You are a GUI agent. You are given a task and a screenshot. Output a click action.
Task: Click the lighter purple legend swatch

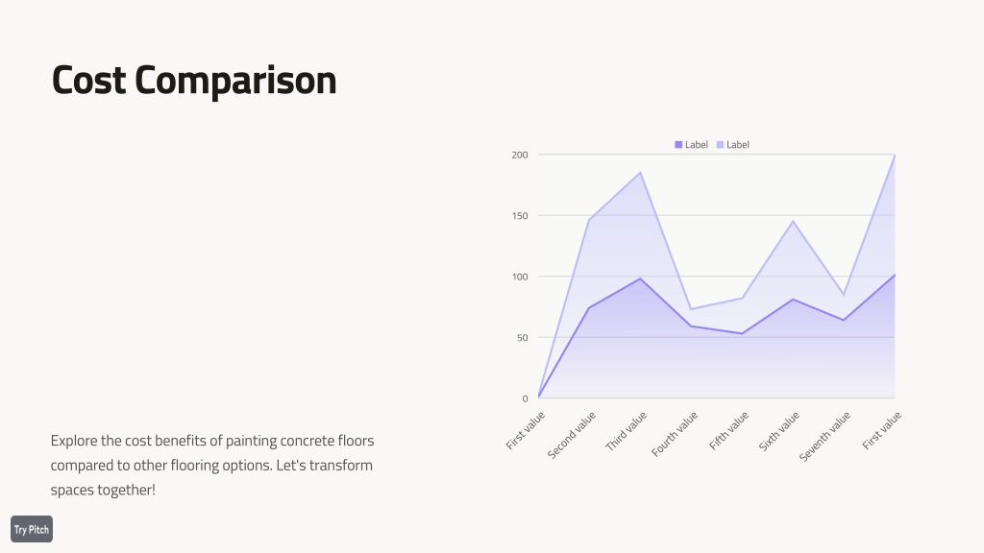(x=720, y=145)
